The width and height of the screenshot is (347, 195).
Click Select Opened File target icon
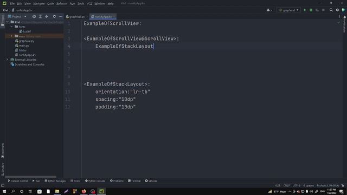[34, 16]
